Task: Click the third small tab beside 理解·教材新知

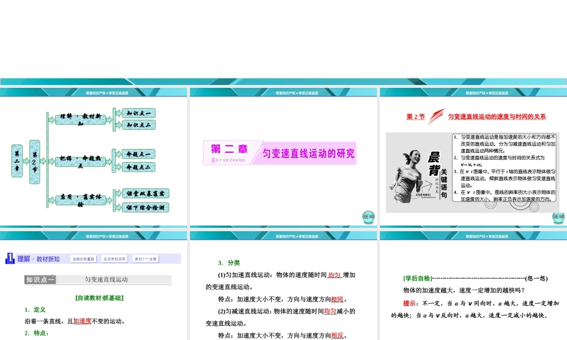Action: pyautogui.click(x=146, y=259)
